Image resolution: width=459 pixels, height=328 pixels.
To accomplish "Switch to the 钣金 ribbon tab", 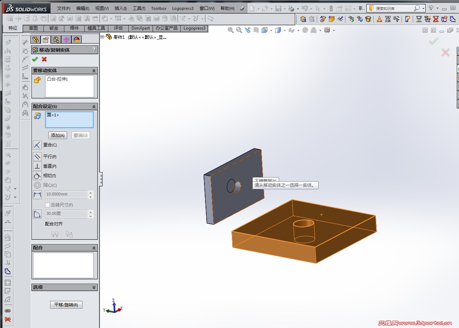I will tap(54, 28).
